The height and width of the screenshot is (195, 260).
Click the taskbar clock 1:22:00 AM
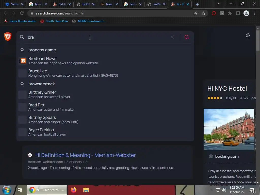point(237,188)
